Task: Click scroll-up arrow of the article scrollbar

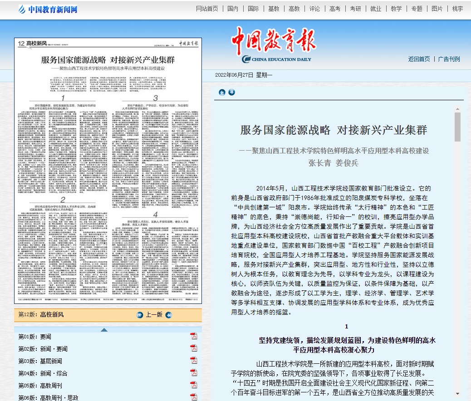Action: pyautogui.click(x=457, y=109)
